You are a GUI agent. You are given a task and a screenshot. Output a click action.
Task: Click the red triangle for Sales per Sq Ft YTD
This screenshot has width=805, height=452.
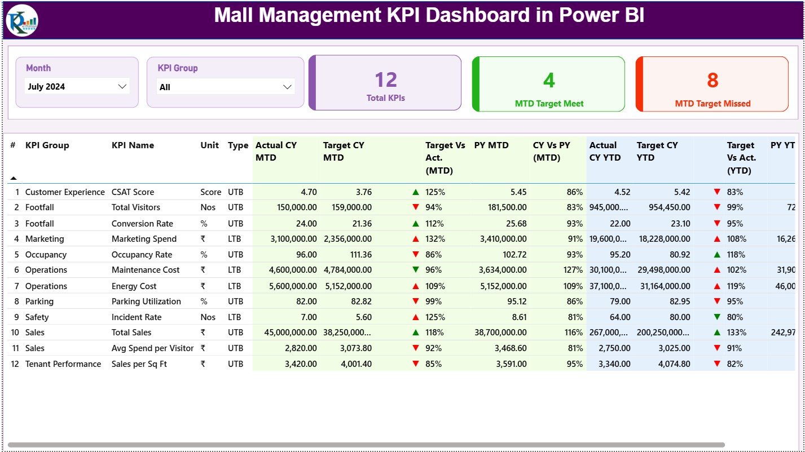click(x=716, y=364)
